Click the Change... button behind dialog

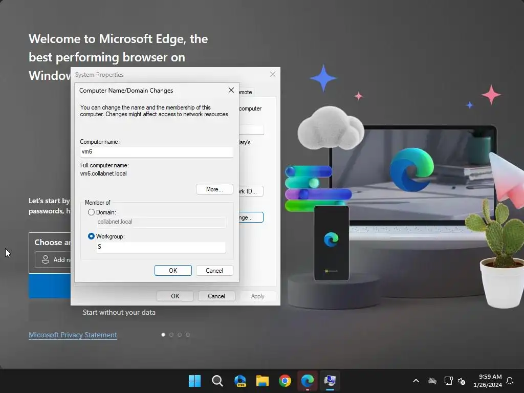[251, 217]
